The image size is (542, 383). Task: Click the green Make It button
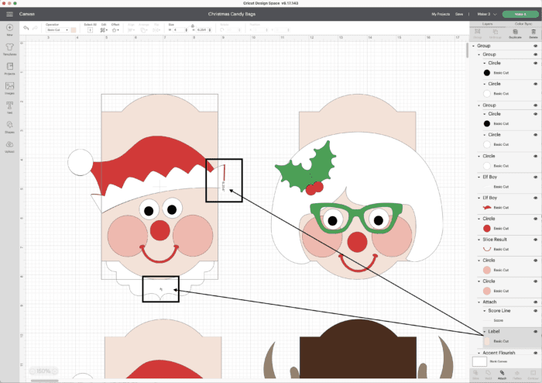pyautogui.click(x=519, y=14)
